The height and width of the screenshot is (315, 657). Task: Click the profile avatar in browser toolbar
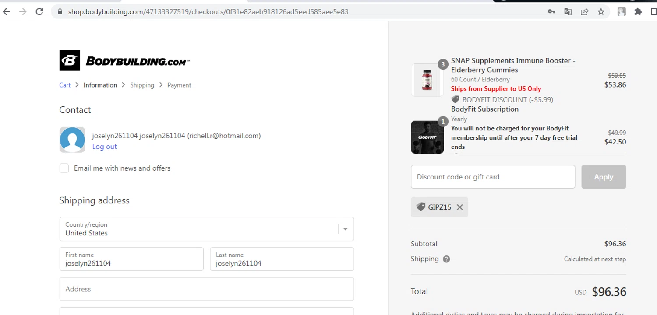[622, 12]
